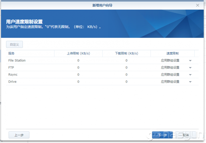Click the 服务 column header
Screen dimensions: 206x143
30,53
